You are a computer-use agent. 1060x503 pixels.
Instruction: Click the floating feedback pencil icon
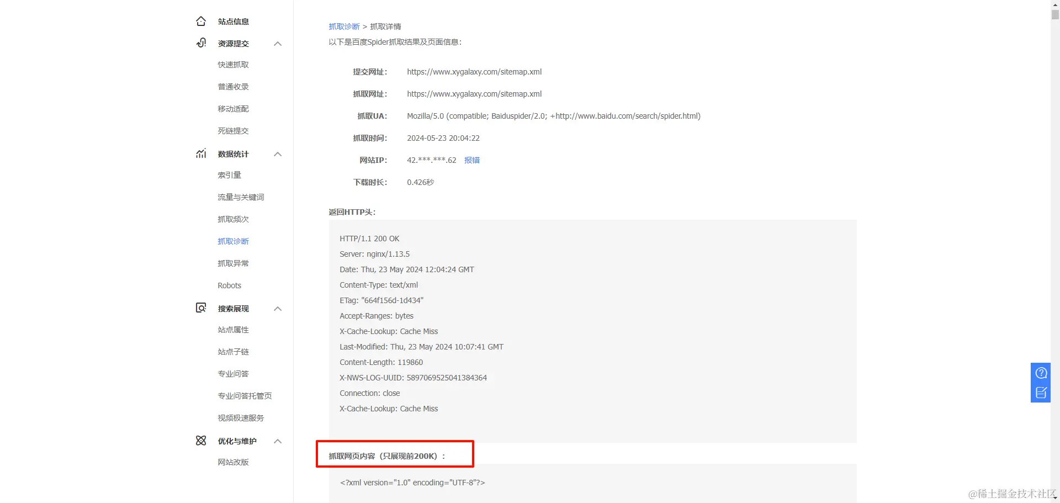click(1040, 393)
